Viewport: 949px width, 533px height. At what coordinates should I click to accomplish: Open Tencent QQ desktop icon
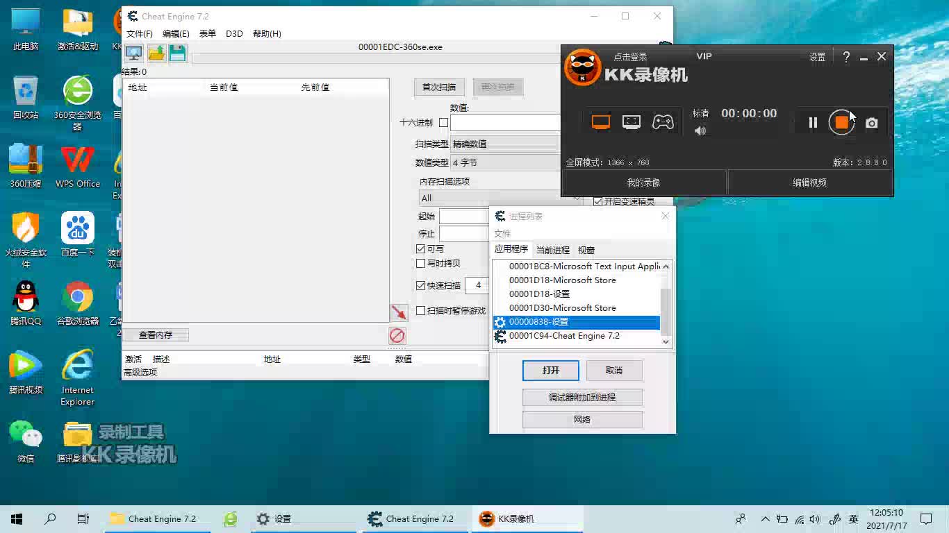pyautogui.click(x=26, y=303)
